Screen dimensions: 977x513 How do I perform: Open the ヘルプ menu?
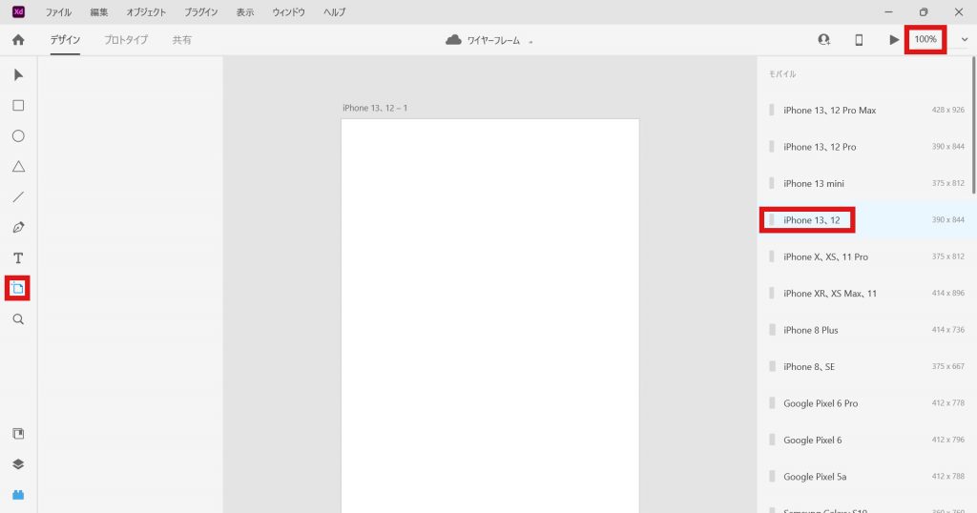point(334,11)
